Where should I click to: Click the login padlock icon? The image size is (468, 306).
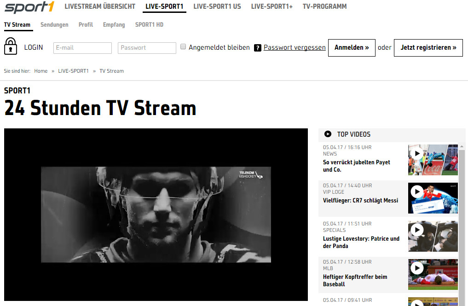[x=11, y=46]
